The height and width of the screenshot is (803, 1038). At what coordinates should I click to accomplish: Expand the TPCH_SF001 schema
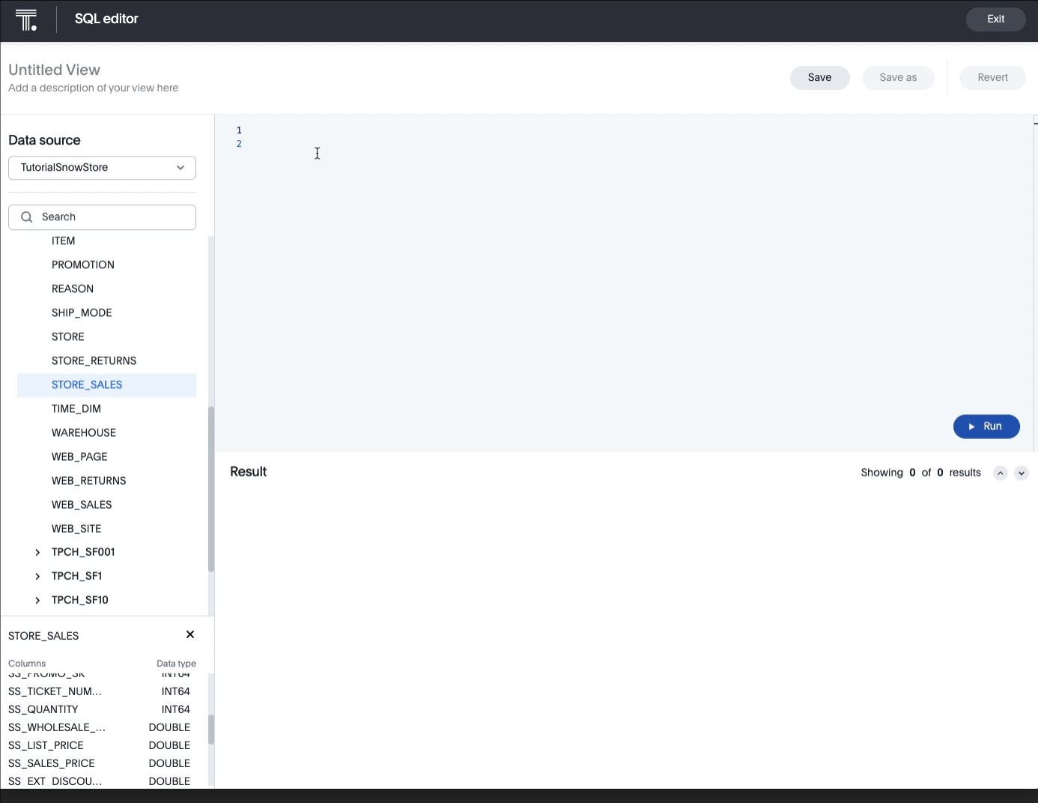coord(37,552)
